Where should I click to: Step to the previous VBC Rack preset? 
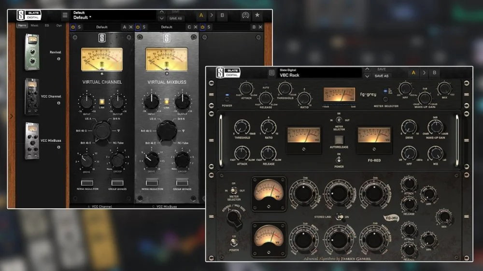coord(367,69)
